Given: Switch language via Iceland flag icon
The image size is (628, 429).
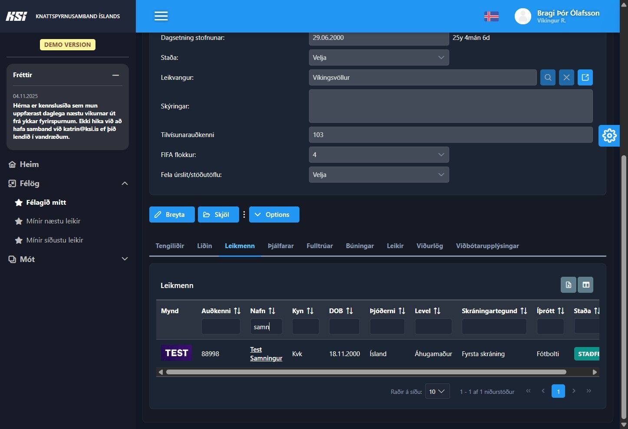Looking at the screenshot, I should pyautogui.click(x=491, y=16).
